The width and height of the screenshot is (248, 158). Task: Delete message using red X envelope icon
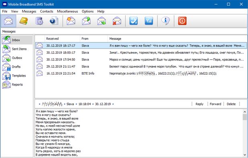click(x=117, y=21)
